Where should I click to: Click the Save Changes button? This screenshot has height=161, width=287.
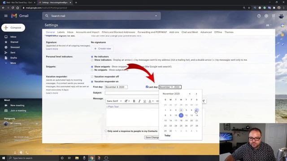[152, 137]
